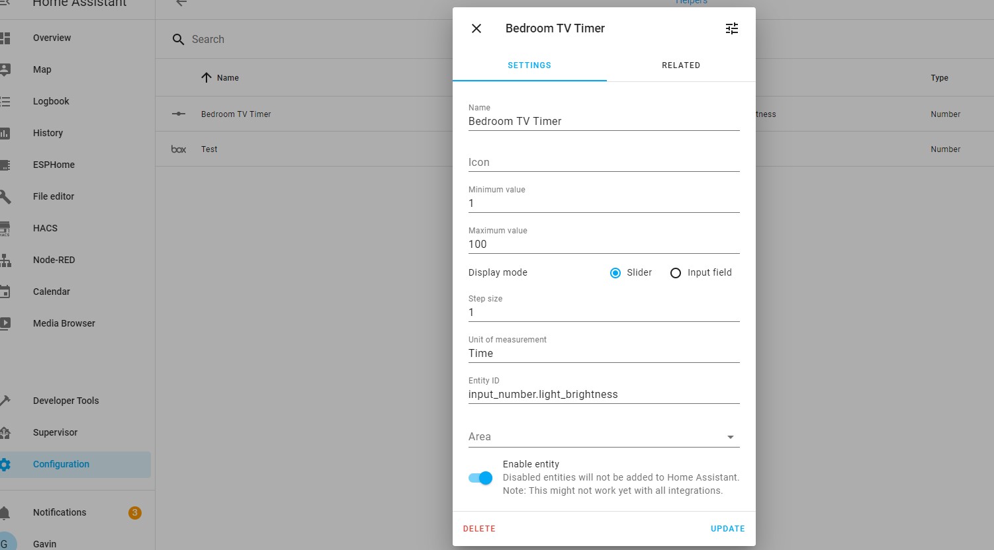The image size is (994, 550).
Task: Switch to the Settings tab
Action: [529, 65]
